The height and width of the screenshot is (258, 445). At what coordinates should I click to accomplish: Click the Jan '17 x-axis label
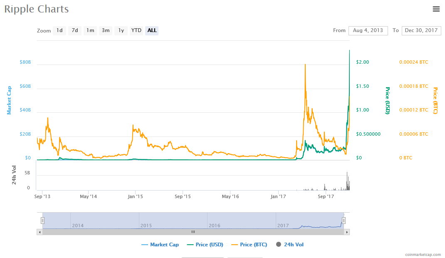coord(278,196)
